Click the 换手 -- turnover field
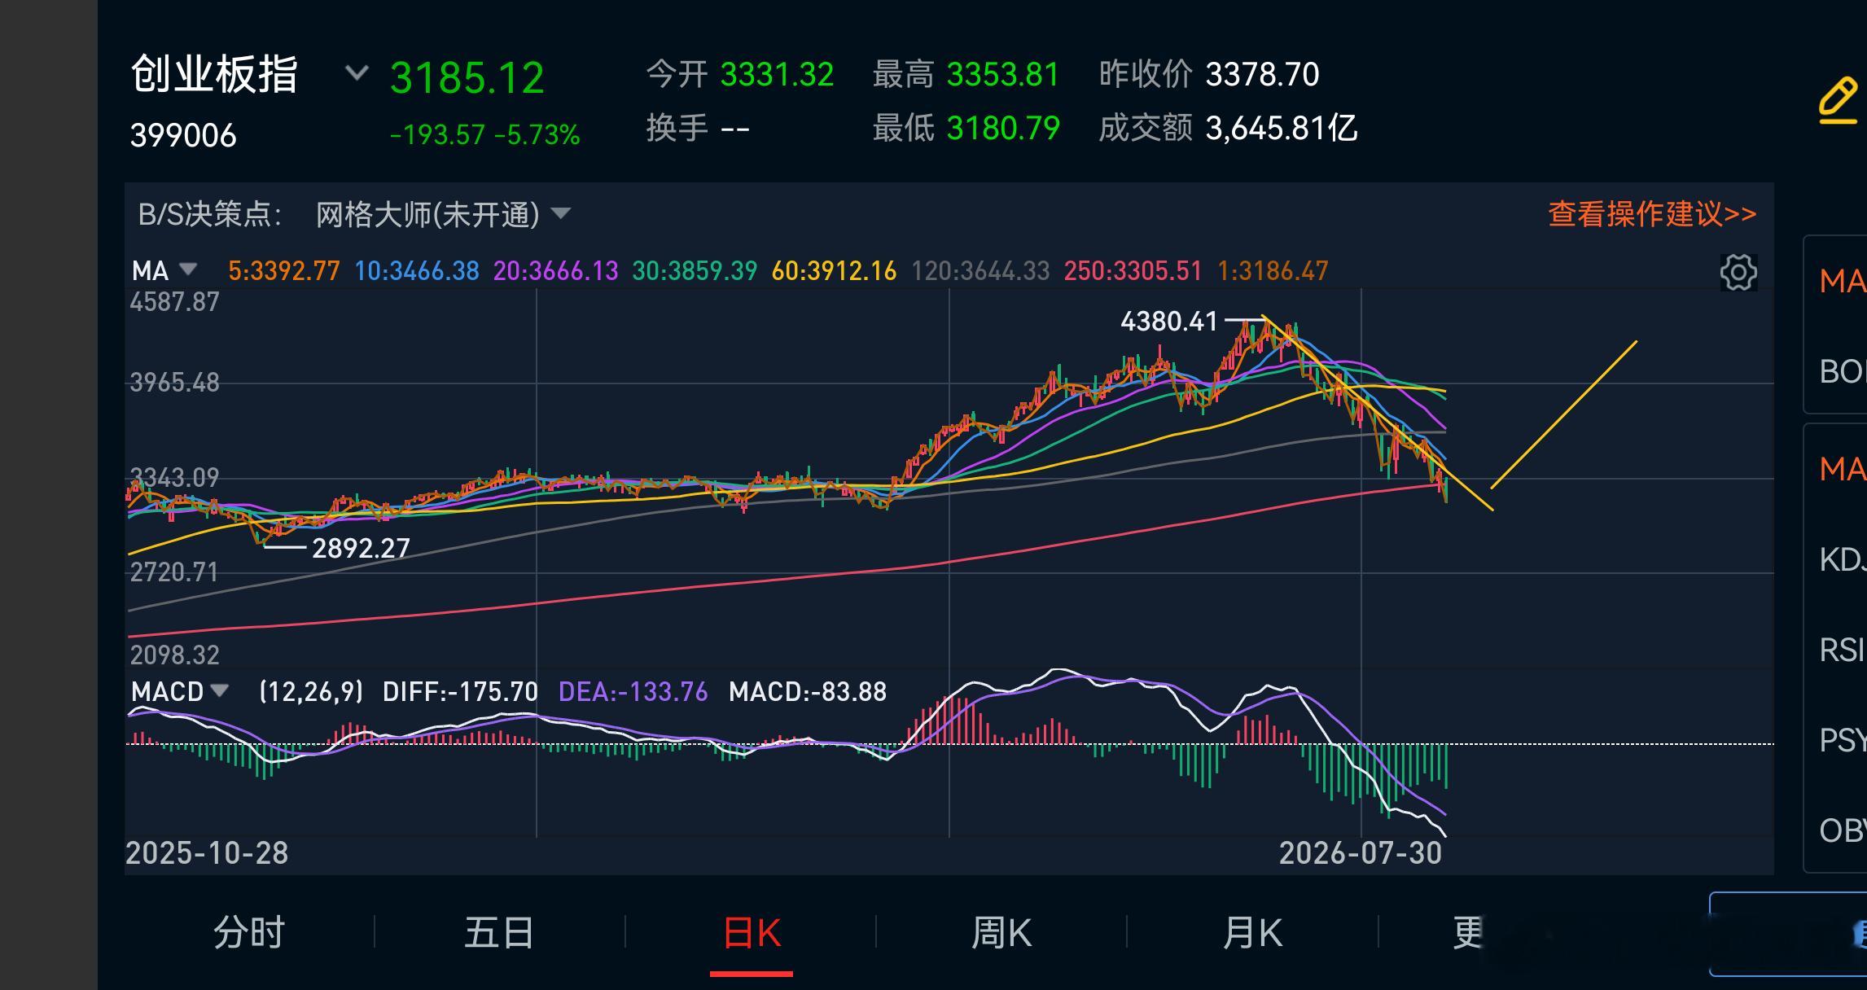This screenshot has height=990, width=1867. tap(697, 129)
